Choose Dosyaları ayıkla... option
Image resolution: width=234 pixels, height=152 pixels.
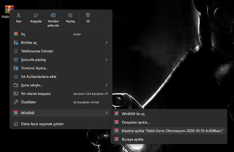click(x=169, y=122)
